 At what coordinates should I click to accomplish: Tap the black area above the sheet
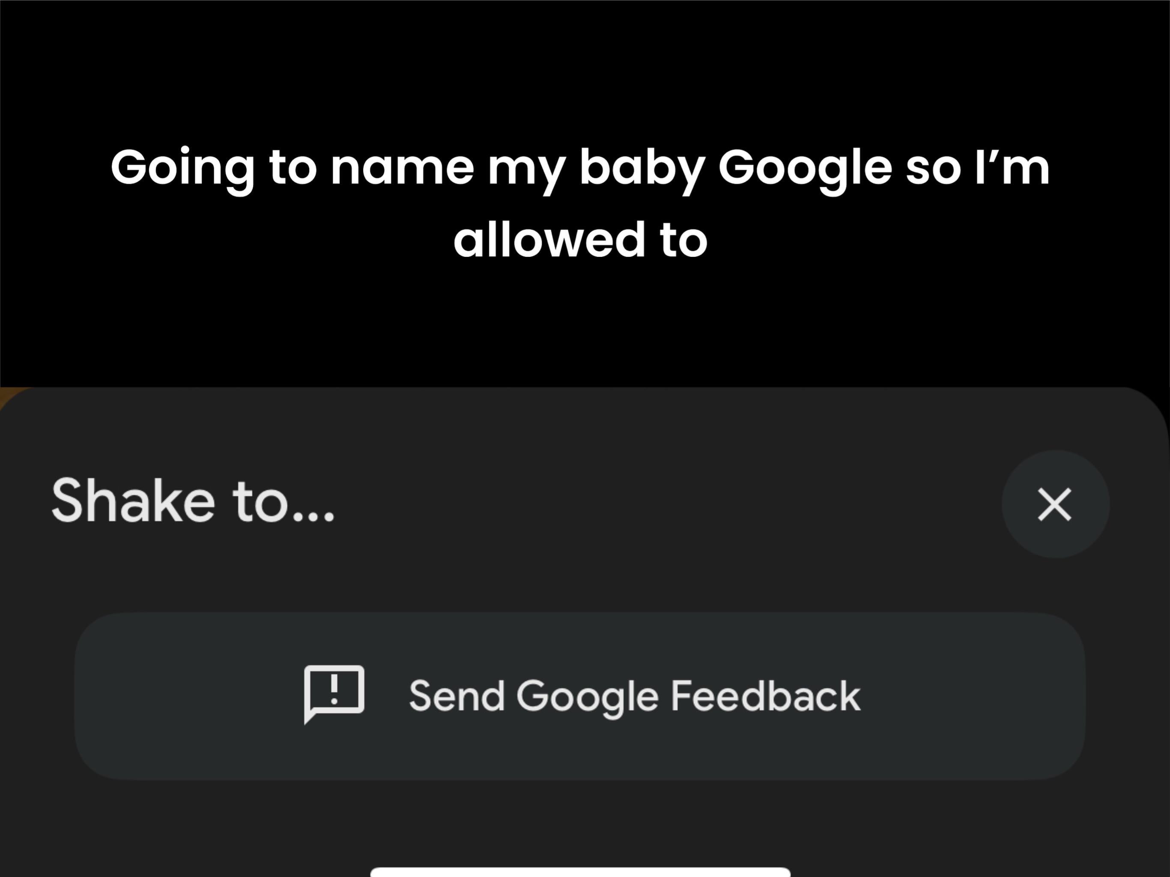(580, 328)
